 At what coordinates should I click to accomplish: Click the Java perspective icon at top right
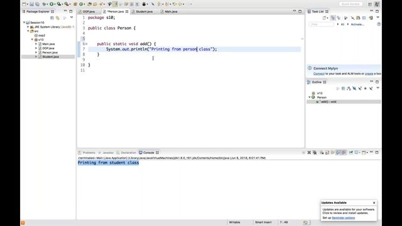pyautogui.click(x=377, y=4)
